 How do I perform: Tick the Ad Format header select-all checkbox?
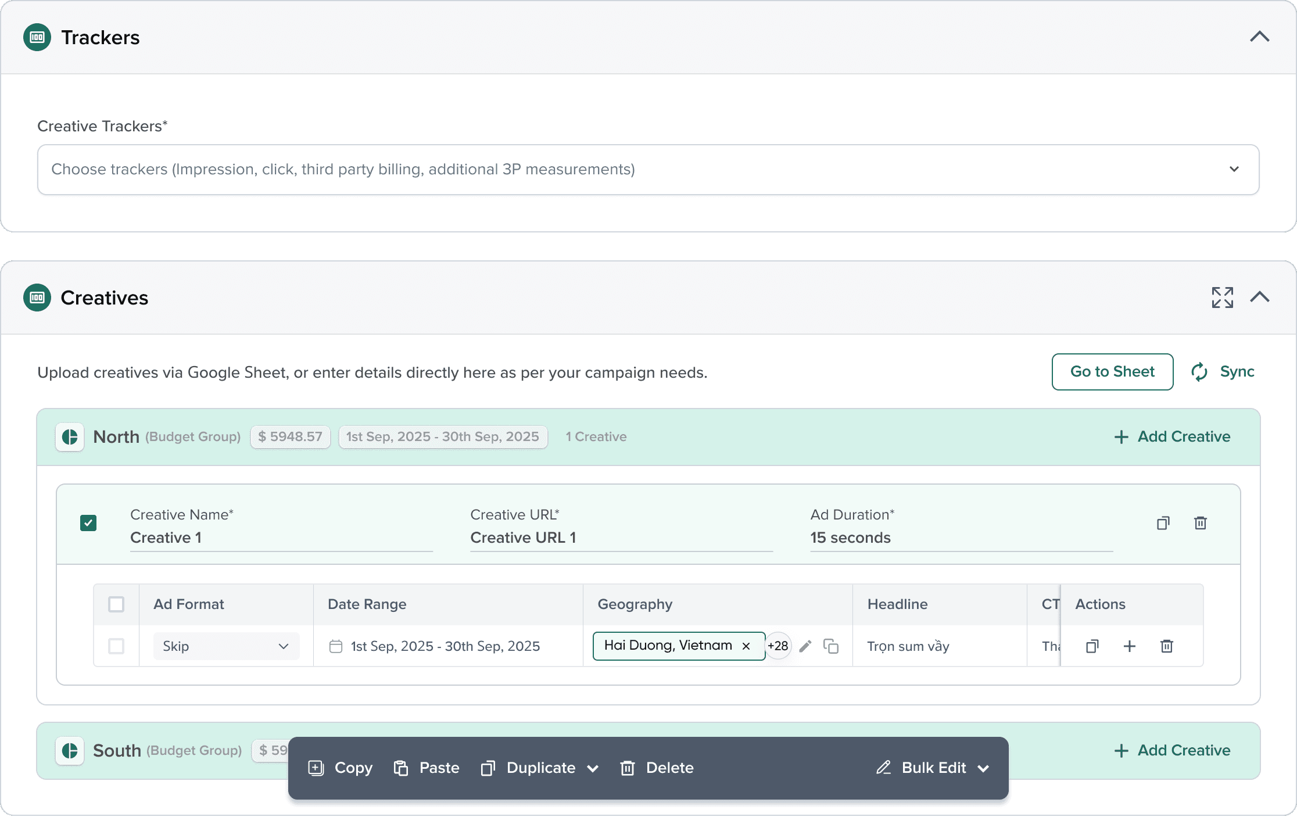(x=116, y=604)
